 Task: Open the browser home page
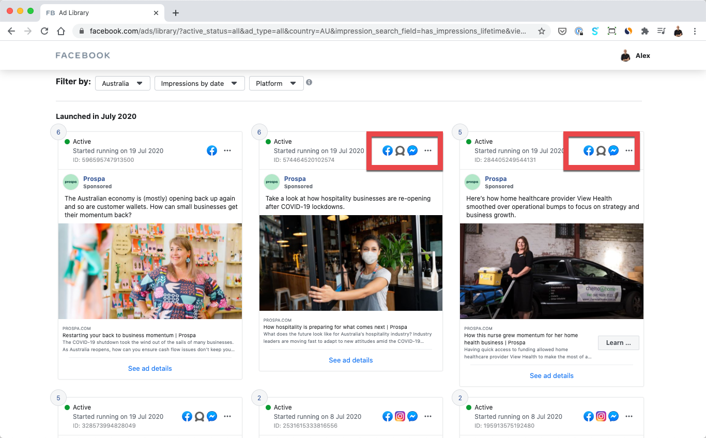(61, 31)
